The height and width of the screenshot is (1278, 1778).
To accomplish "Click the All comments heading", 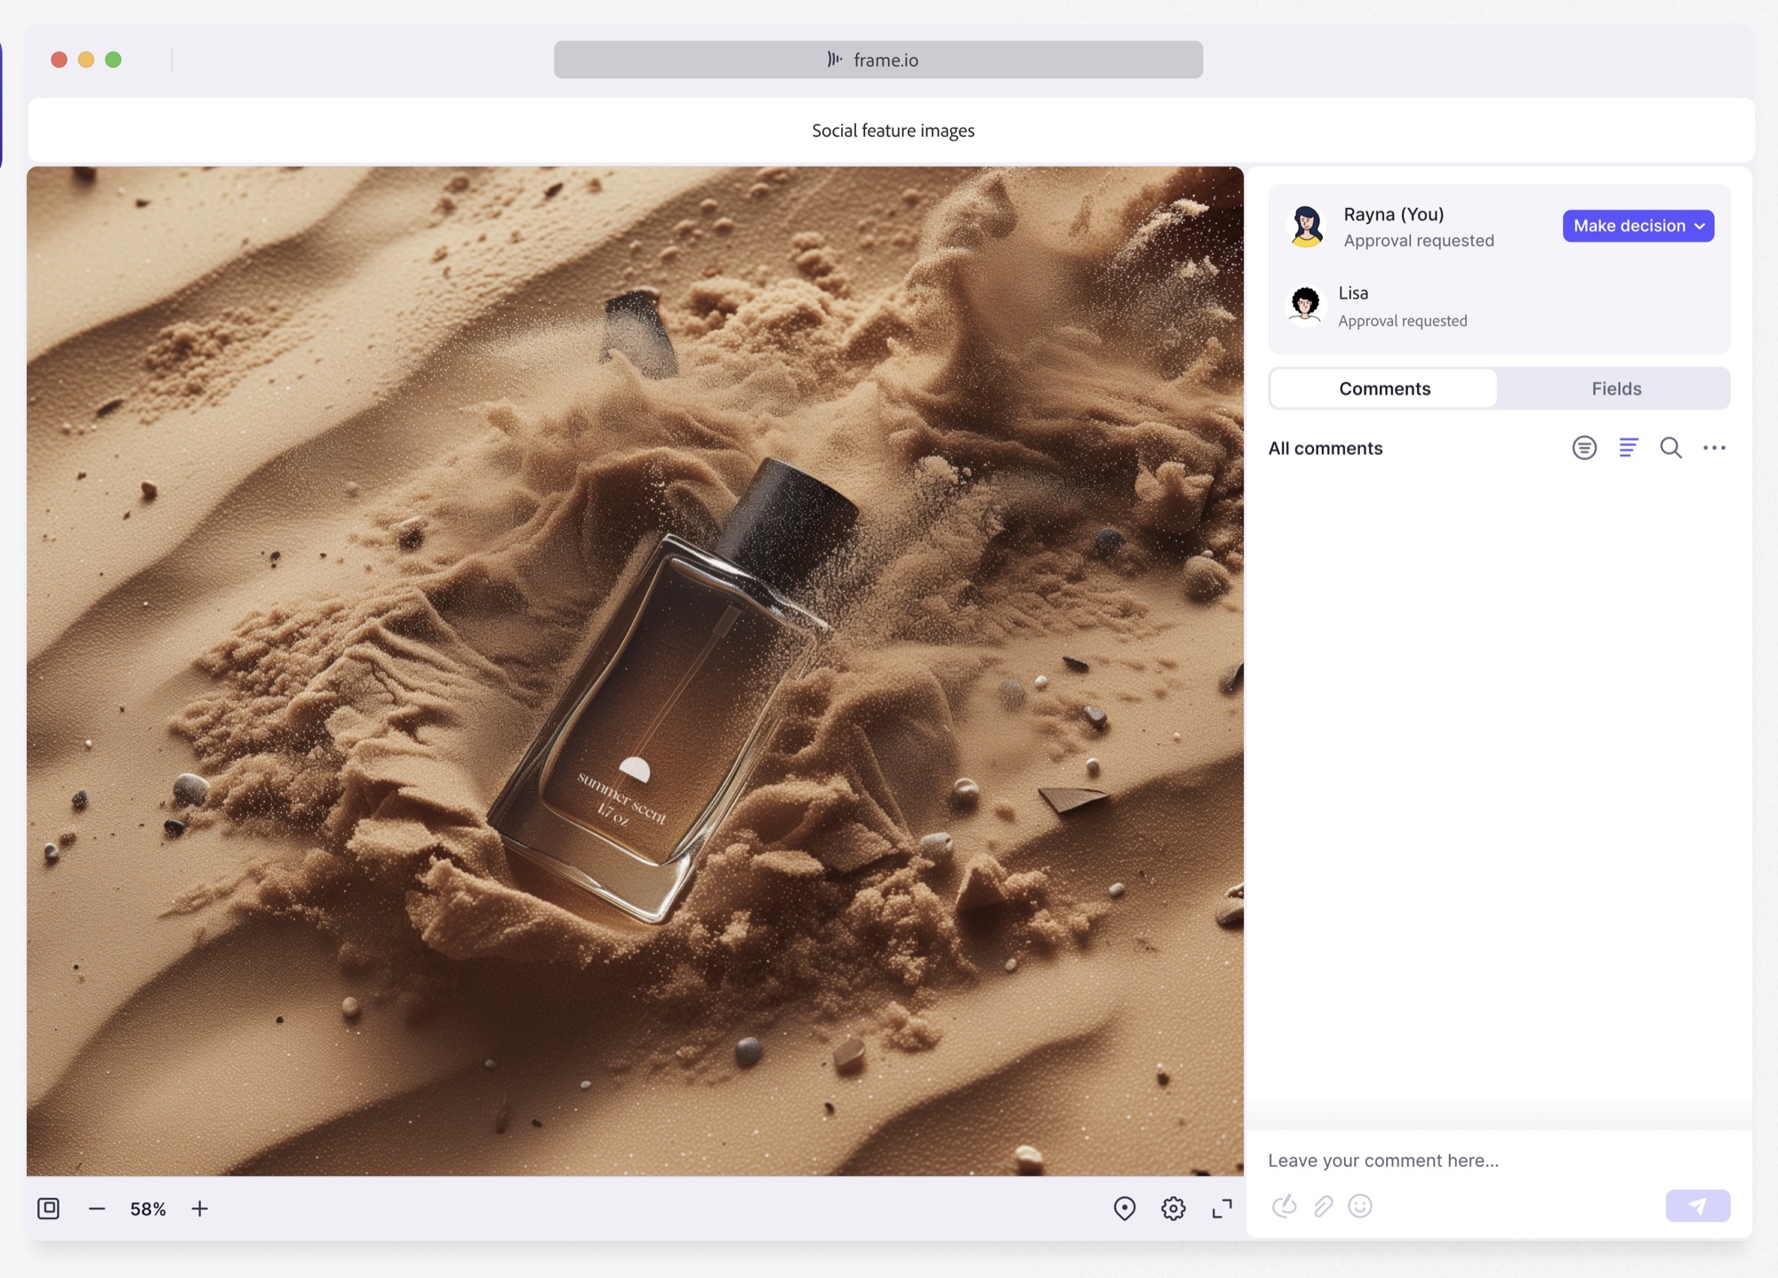I will pyautogui.click(x=1325, y=448).
